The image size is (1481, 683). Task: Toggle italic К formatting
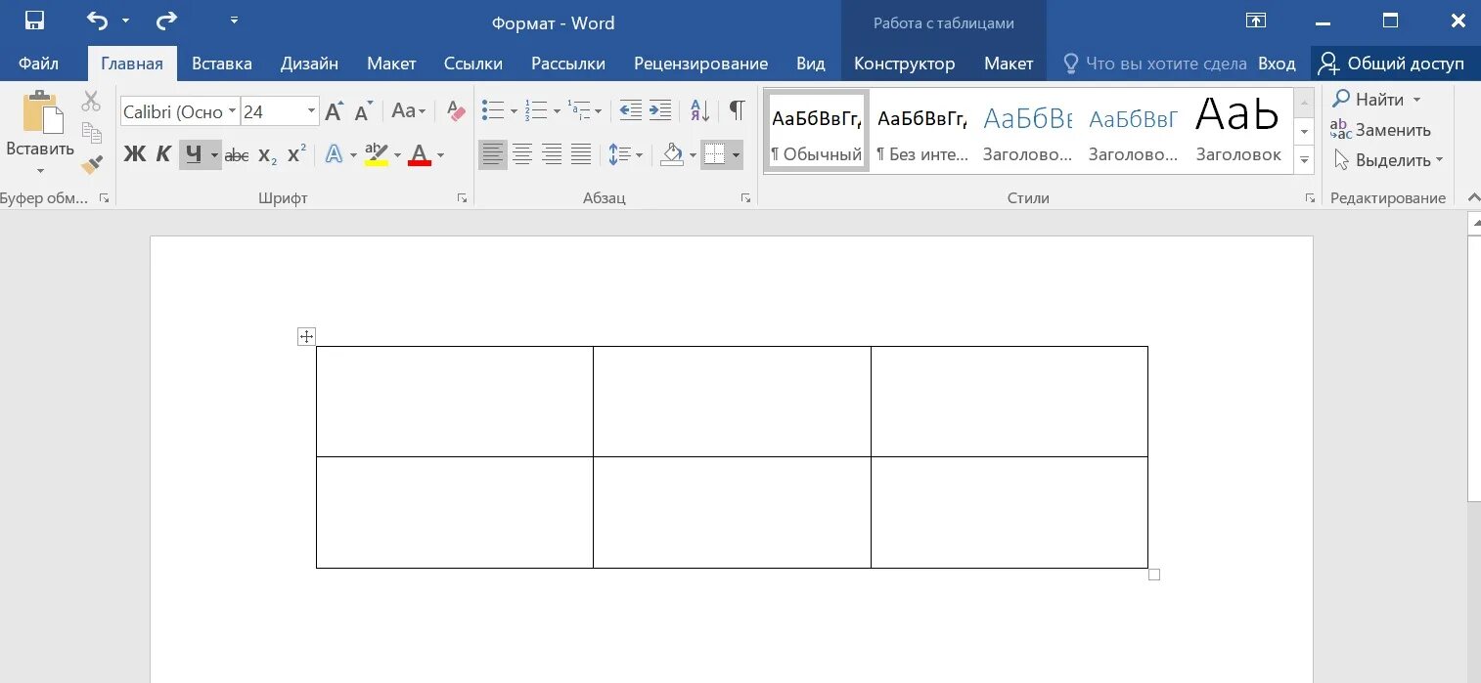pos(163,154)
